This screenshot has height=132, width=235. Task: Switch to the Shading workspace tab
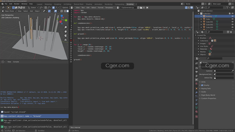(x=89, y=4)
